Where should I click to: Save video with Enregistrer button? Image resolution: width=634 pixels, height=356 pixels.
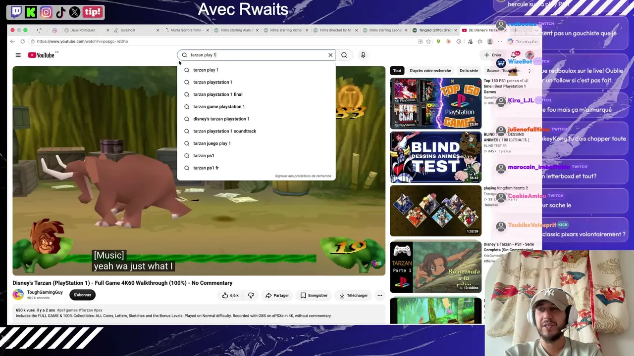[314, 295]
